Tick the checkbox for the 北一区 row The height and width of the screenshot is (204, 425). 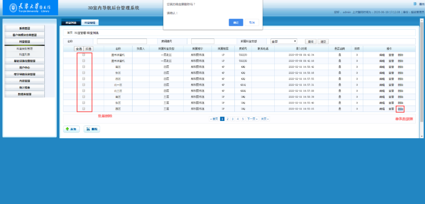tap(83, 85)
